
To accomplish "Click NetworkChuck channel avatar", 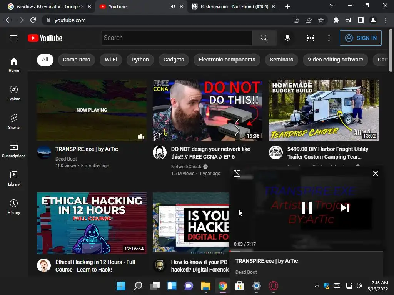I will (x=160, y=152).
